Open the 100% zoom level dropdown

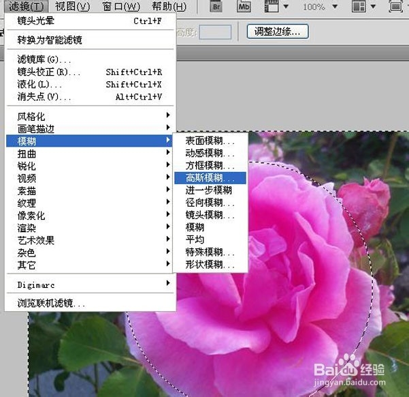(335, 7)
